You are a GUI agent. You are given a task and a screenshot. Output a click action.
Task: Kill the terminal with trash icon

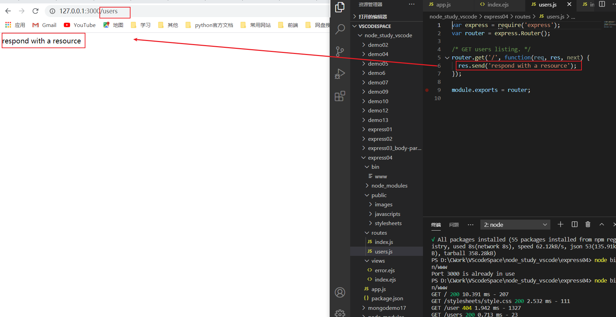(x=588, y=224)
